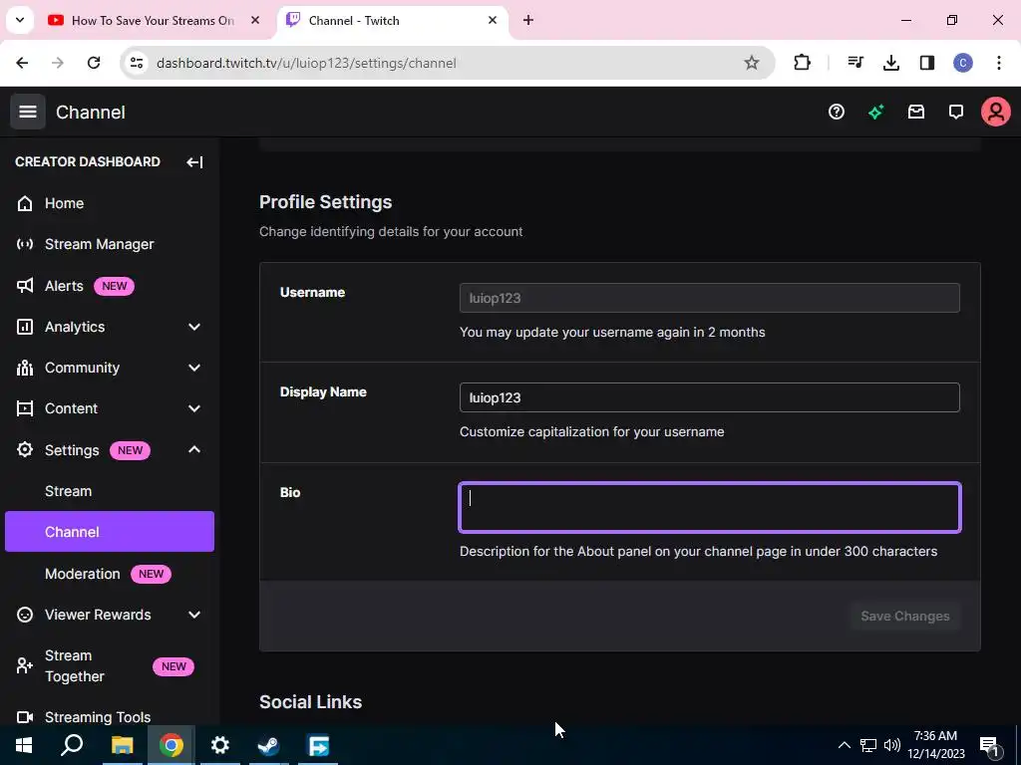Open the whispers chat bubble icon

coord(955,112)
